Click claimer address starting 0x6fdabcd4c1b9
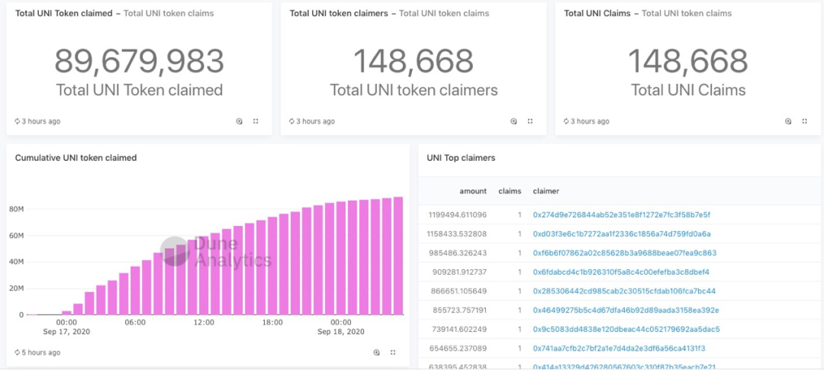824x370 pixels. pos(620,272)
